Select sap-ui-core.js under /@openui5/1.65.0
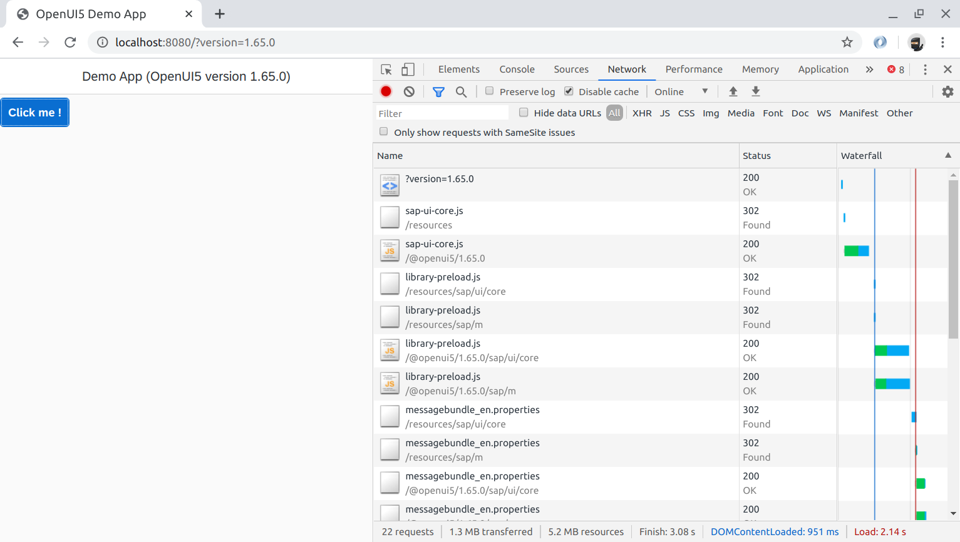 (x=556, y=251)
